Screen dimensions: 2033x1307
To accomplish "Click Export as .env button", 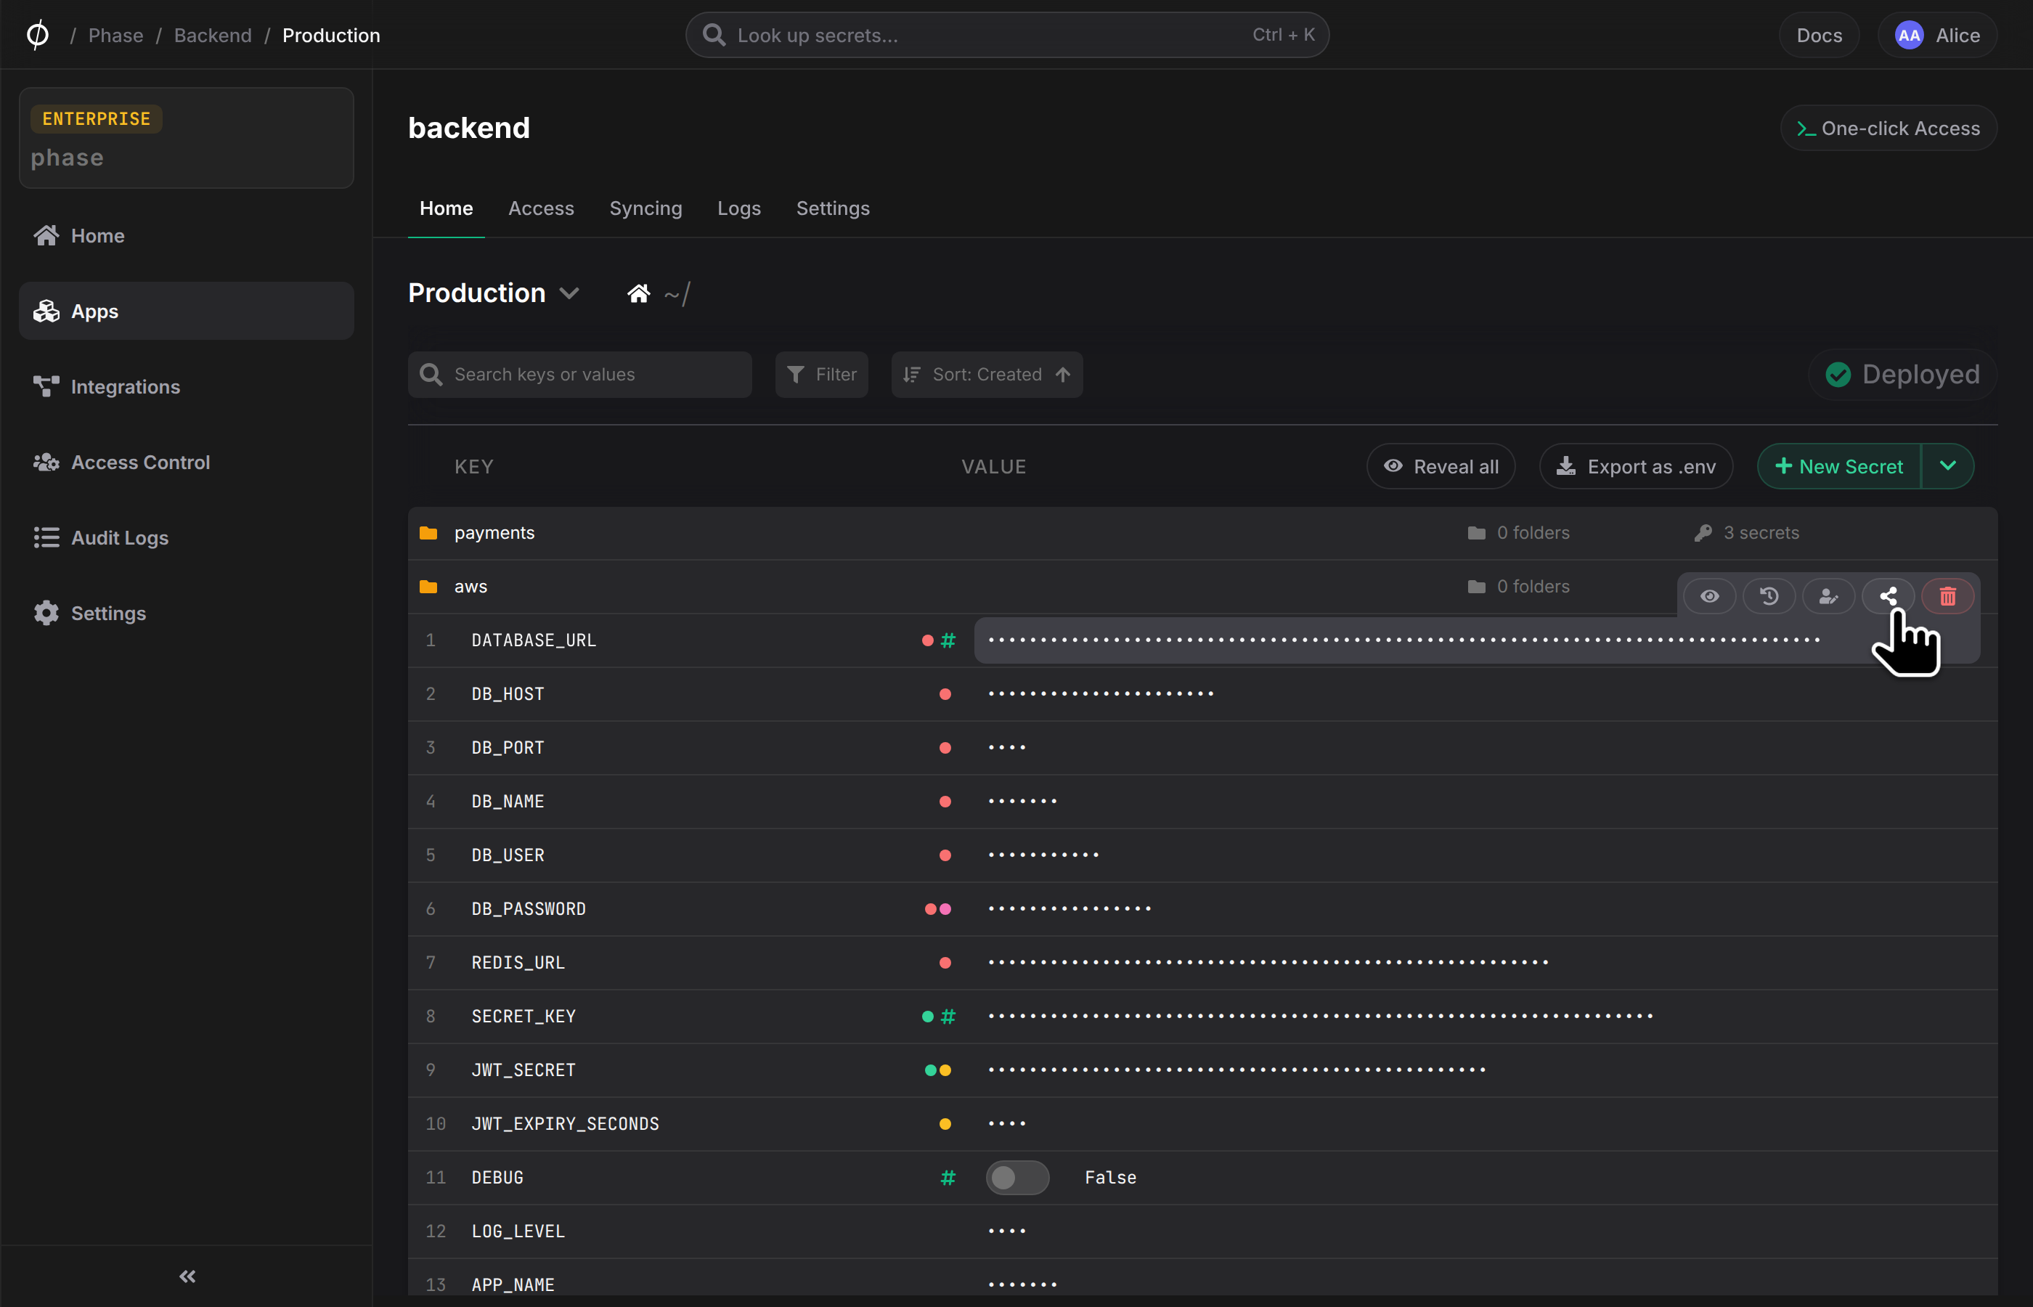I will (1636, 466).
